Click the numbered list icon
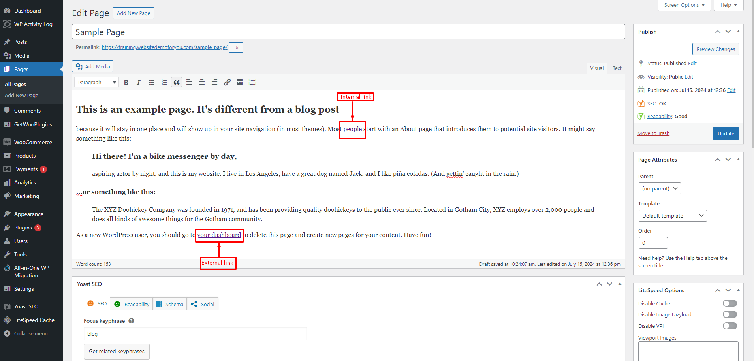This screenshot has width=754, height=361. (164, 83)
